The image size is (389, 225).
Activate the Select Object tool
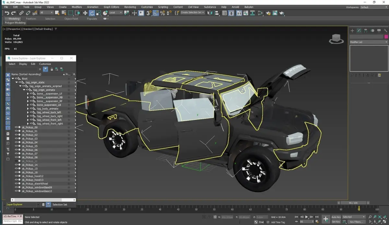click(x=57, y=13)
